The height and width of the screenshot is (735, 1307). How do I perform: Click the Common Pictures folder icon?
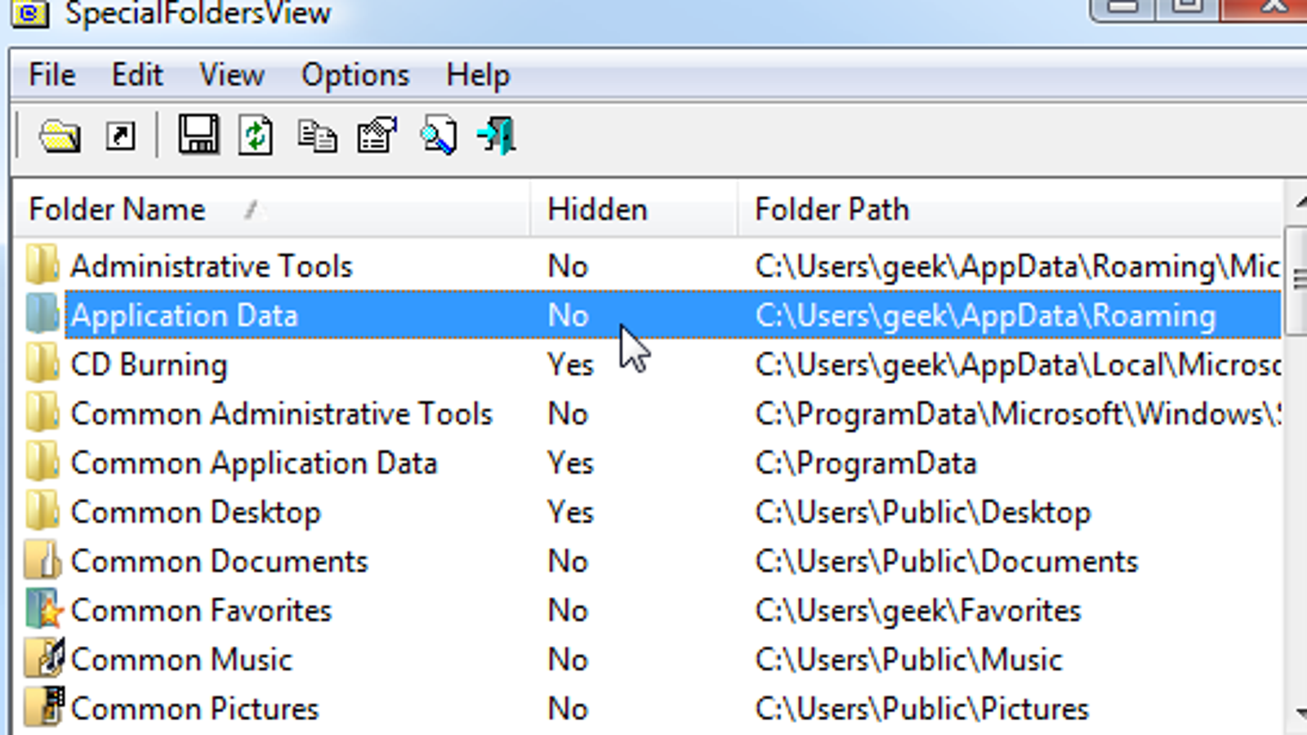[44, 707]
